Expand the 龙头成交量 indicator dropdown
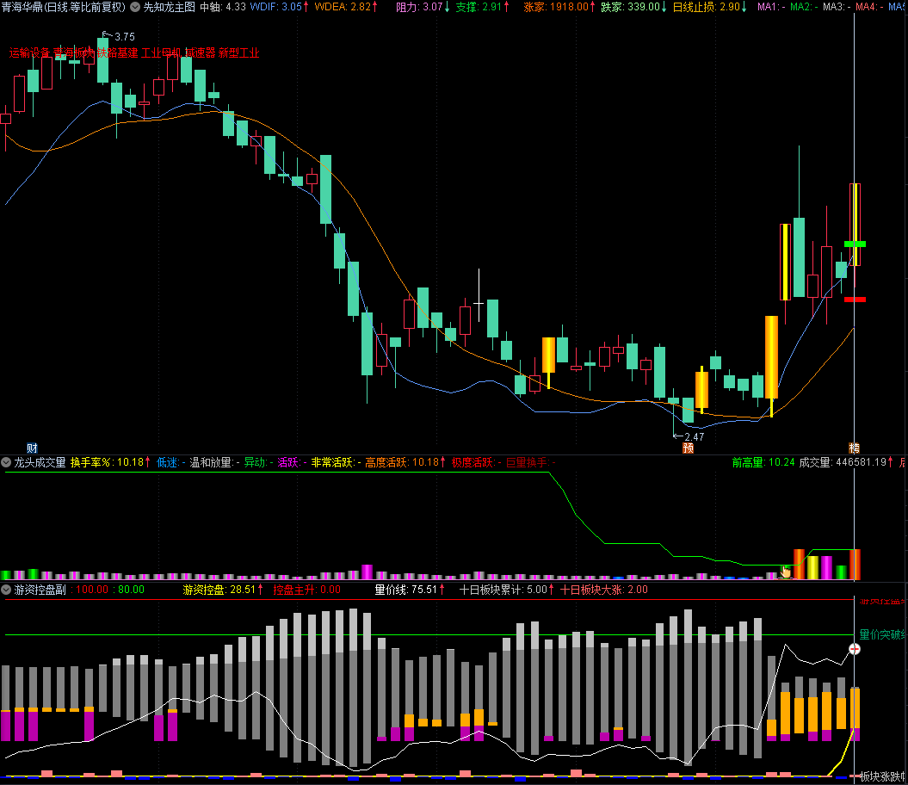The image size is (908, 785). 7,462
